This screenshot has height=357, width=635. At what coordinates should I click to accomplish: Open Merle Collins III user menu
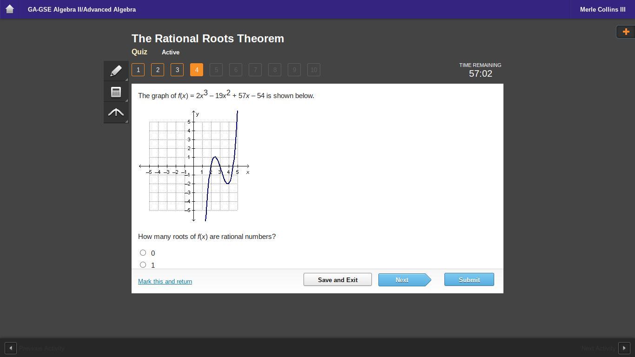(602, 9)
